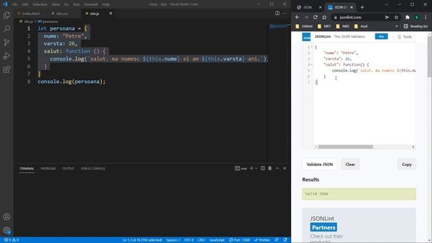
Task: Switch to the index.html editor tab
Action: pyautogui.click(x=30, y=13)
